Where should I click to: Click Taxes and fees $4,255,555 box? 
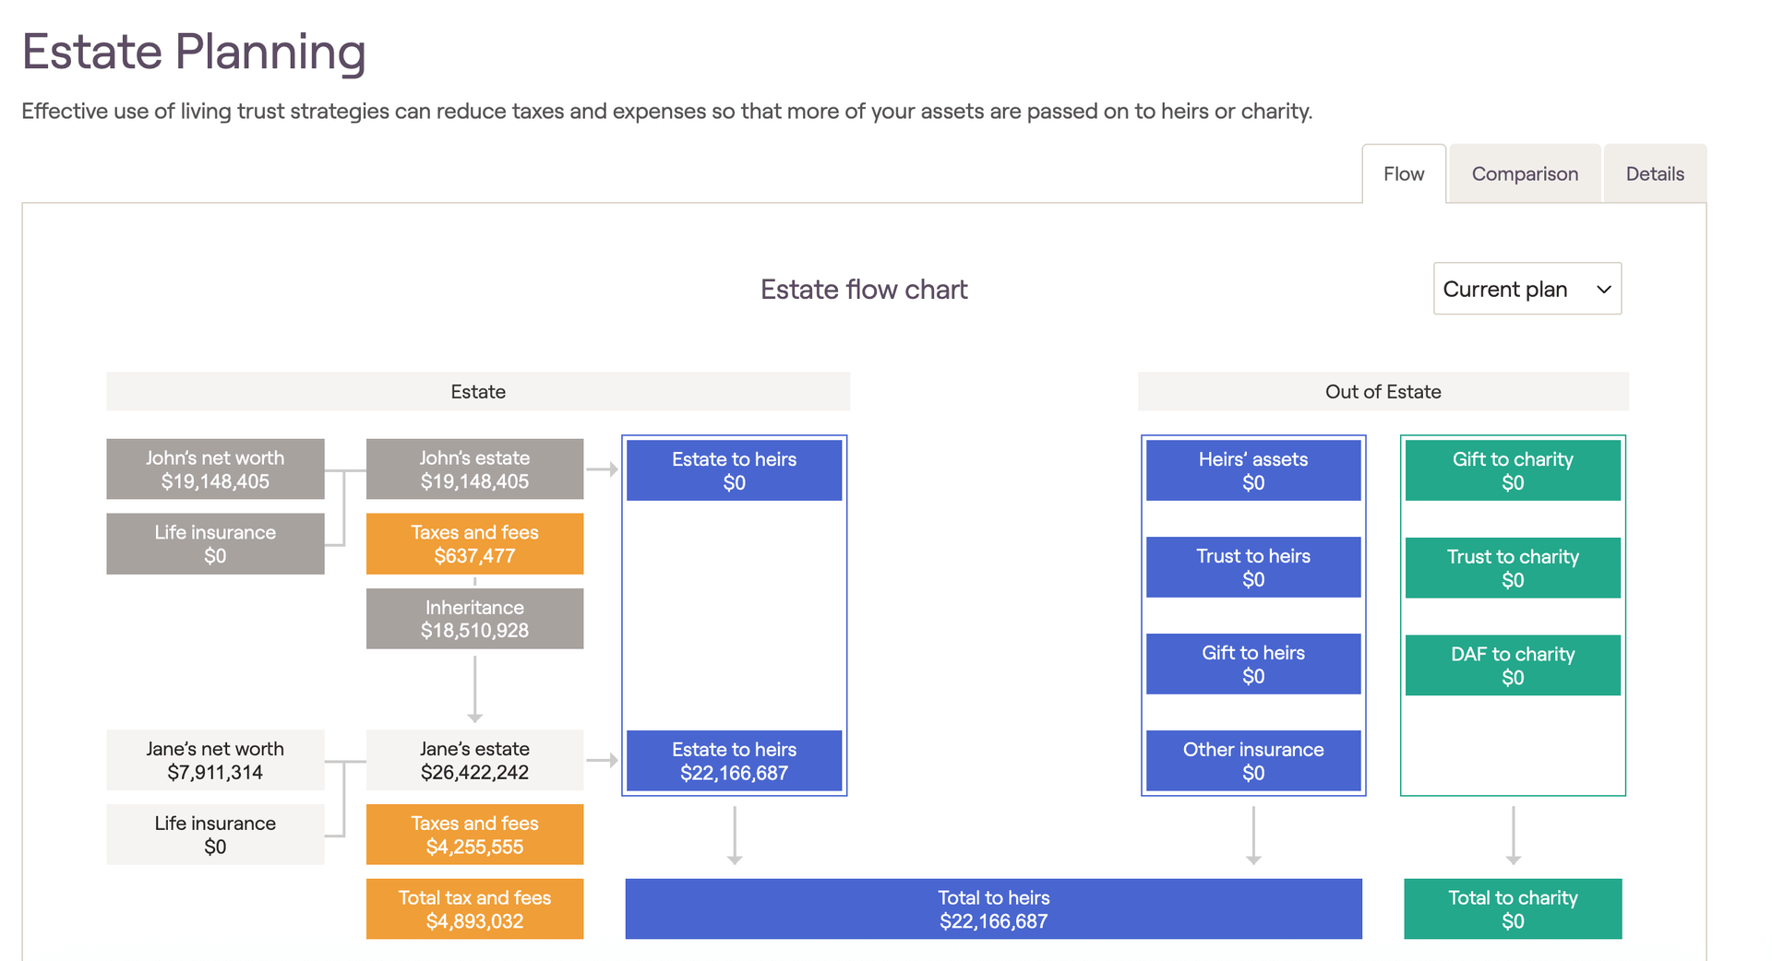coord(474,835)
